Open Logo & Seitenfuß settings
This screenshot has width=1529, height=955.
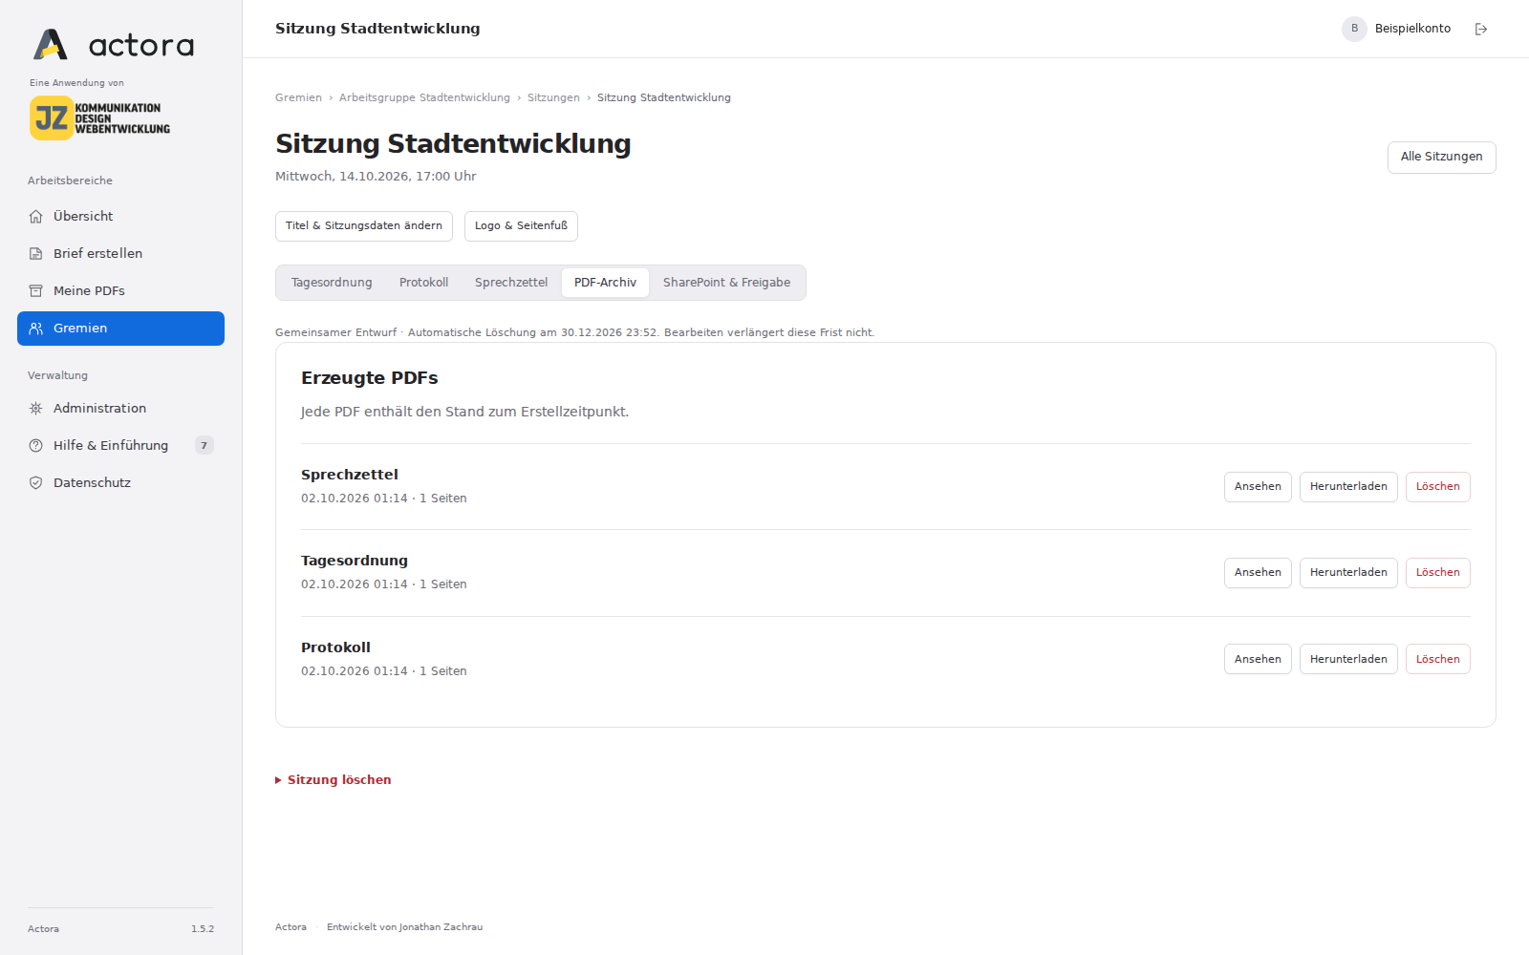(x=521, y=226)
